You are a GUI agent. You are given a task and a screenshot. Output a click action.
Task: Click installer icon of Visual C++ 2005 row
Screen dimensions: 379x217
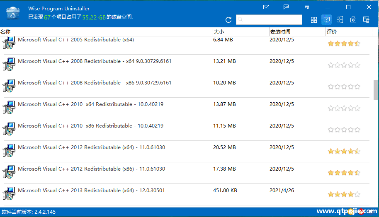pos(9,43)
